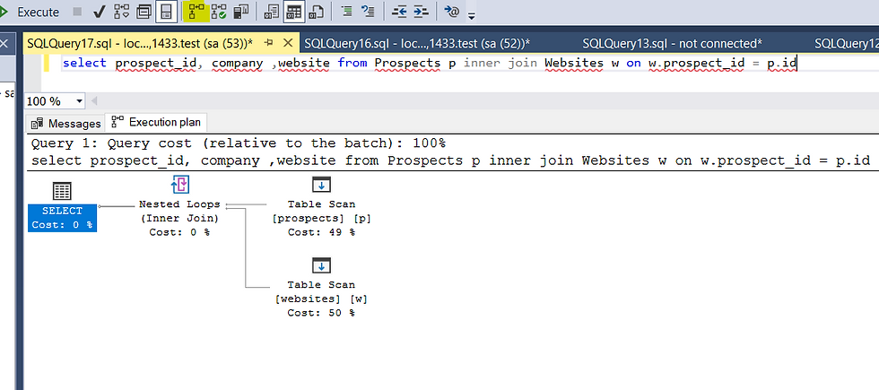
Task: Open the toolbar overflow options arrow
Action: coord(472,15)
